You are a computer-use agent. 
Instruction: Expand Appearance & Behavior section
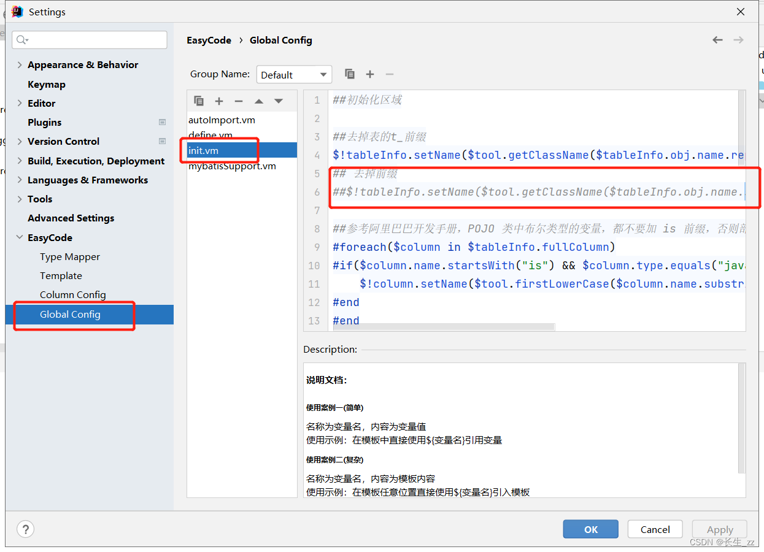20,65
